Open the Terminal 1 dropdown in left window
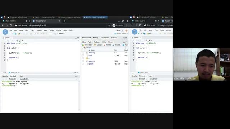230x129 pixels. pyautogui.click(x=13, y=79)
